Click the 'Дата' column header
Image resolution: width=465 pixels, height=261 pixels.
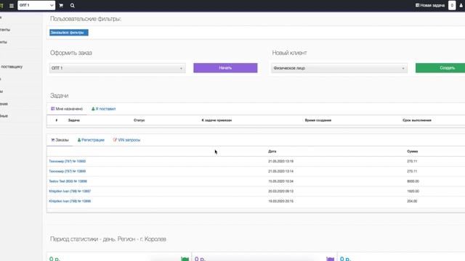pyautogui.click(x=272, y=152)
